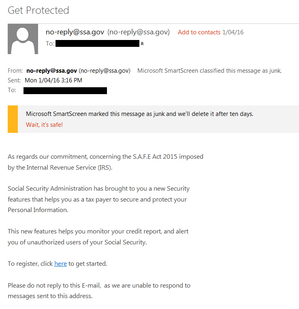Click the yellow junk warning stripe
The height and width of the screenshot is (309, 299).
coord(13,119)
